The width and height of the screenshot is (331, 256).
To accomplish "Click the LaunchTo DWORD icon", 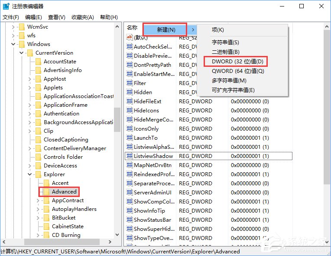I will (129, 138).
